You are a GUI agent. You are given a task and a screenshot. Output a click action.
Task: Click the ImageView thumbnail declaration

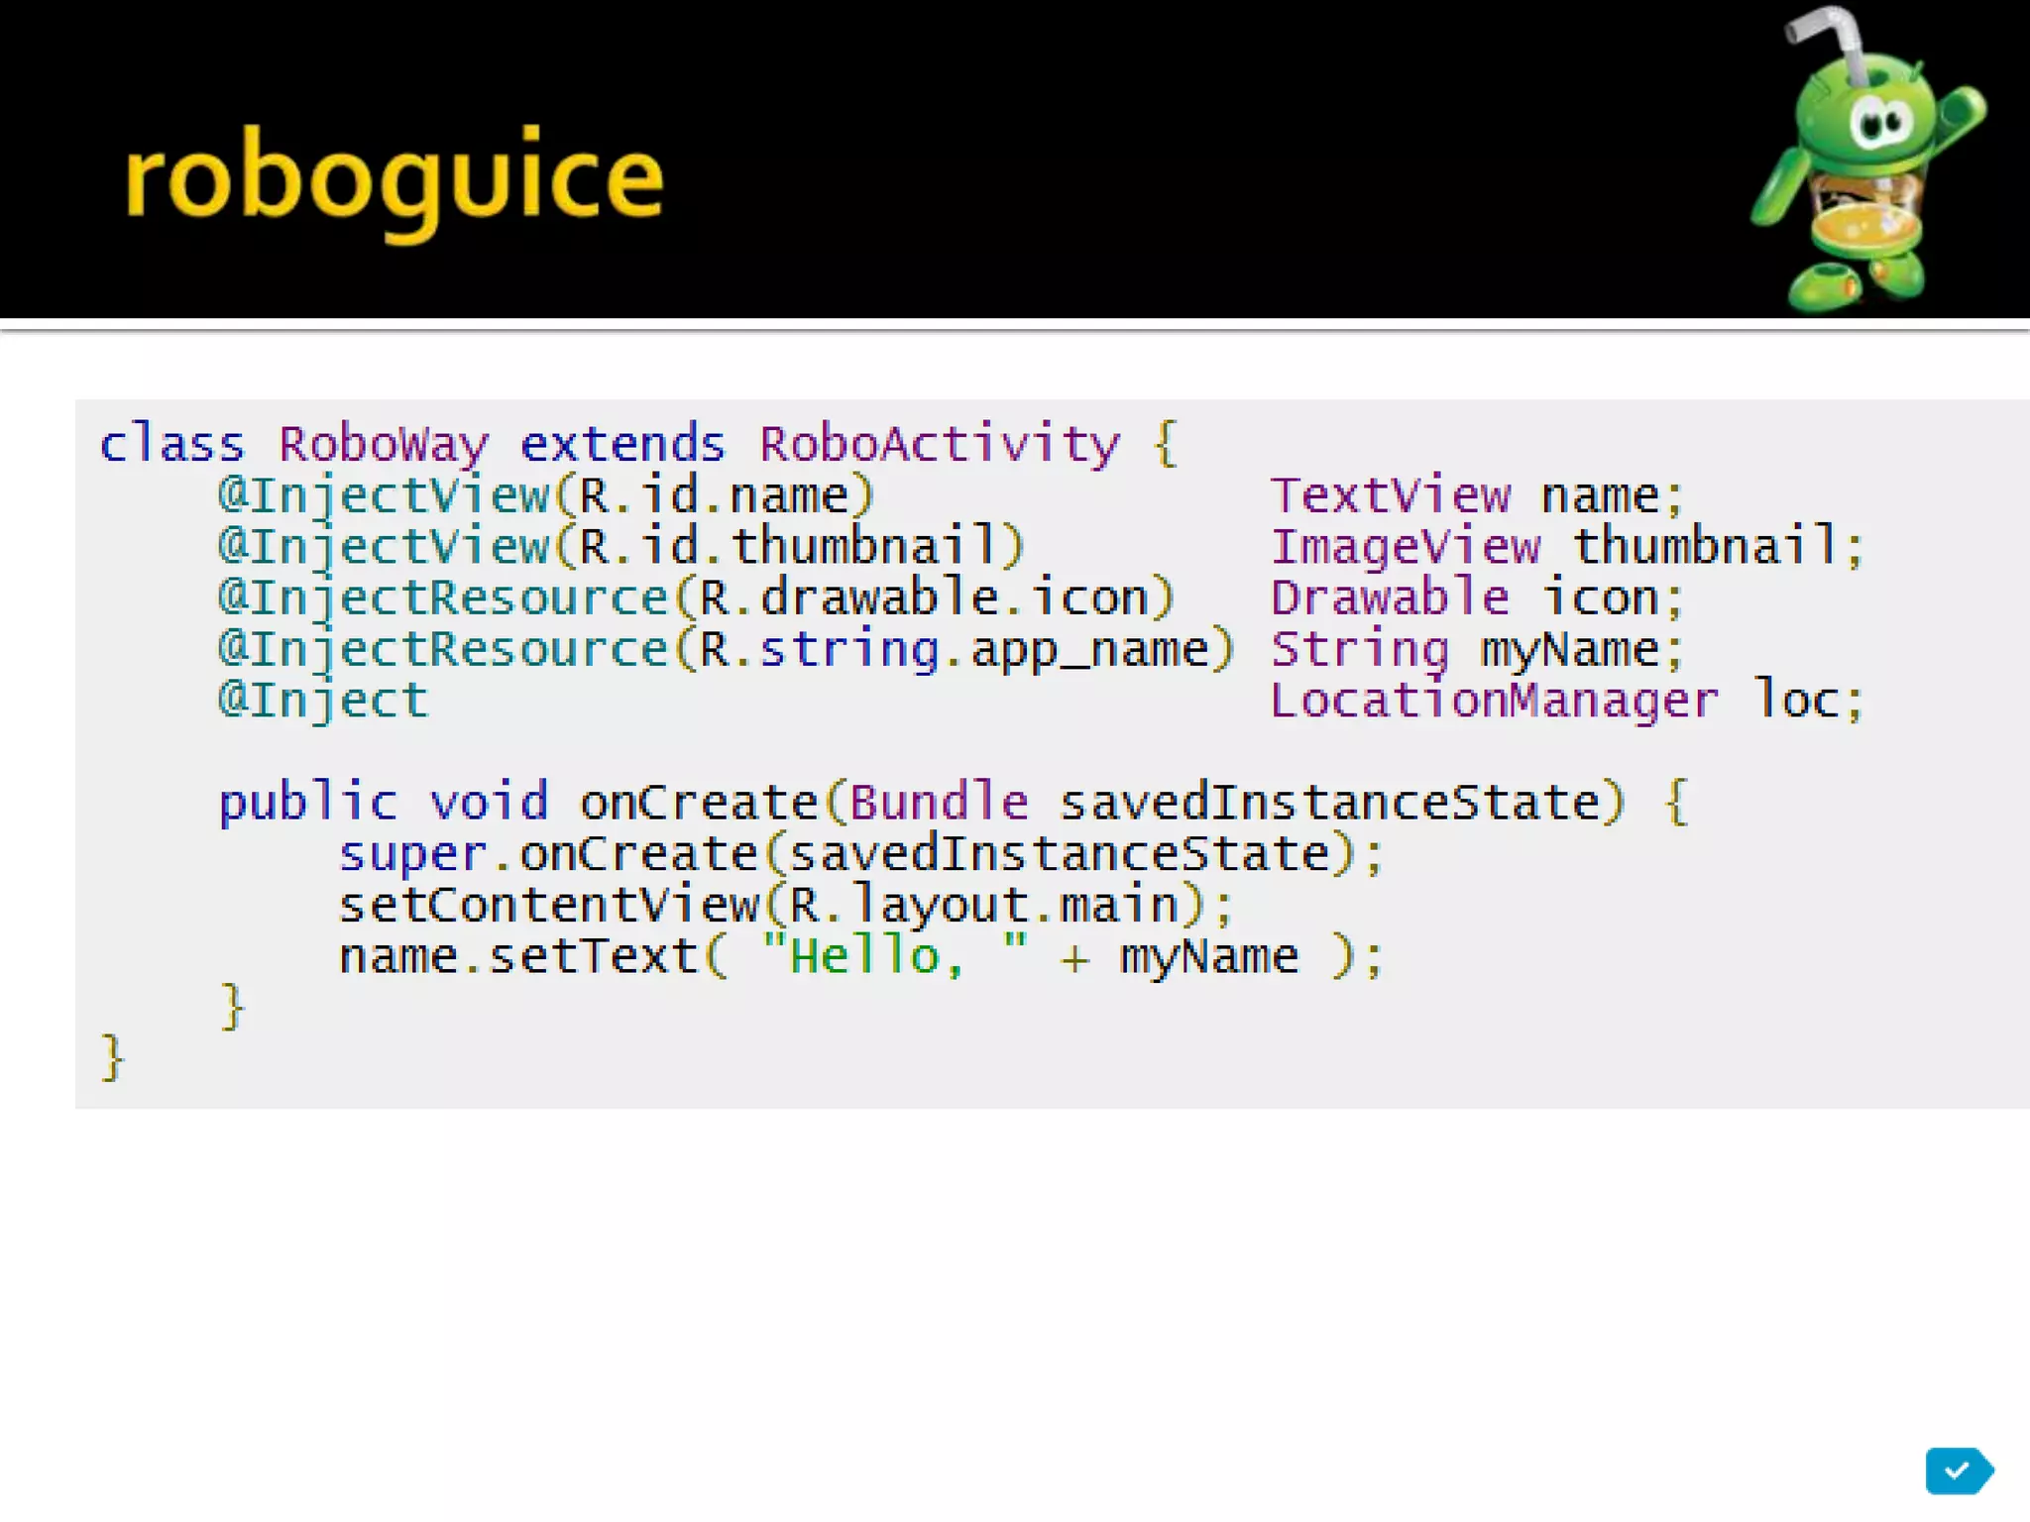[1566, 547]
